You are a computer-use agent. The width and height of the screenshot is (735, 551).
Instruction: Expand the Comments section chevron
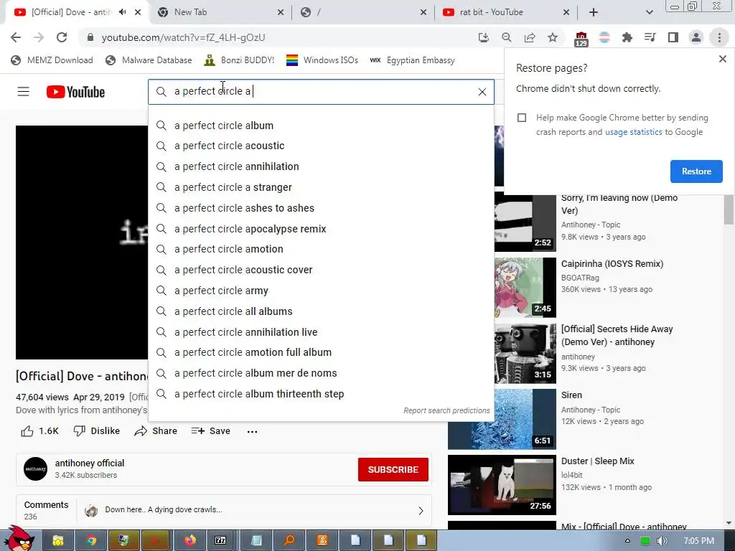tap(421, 511)
